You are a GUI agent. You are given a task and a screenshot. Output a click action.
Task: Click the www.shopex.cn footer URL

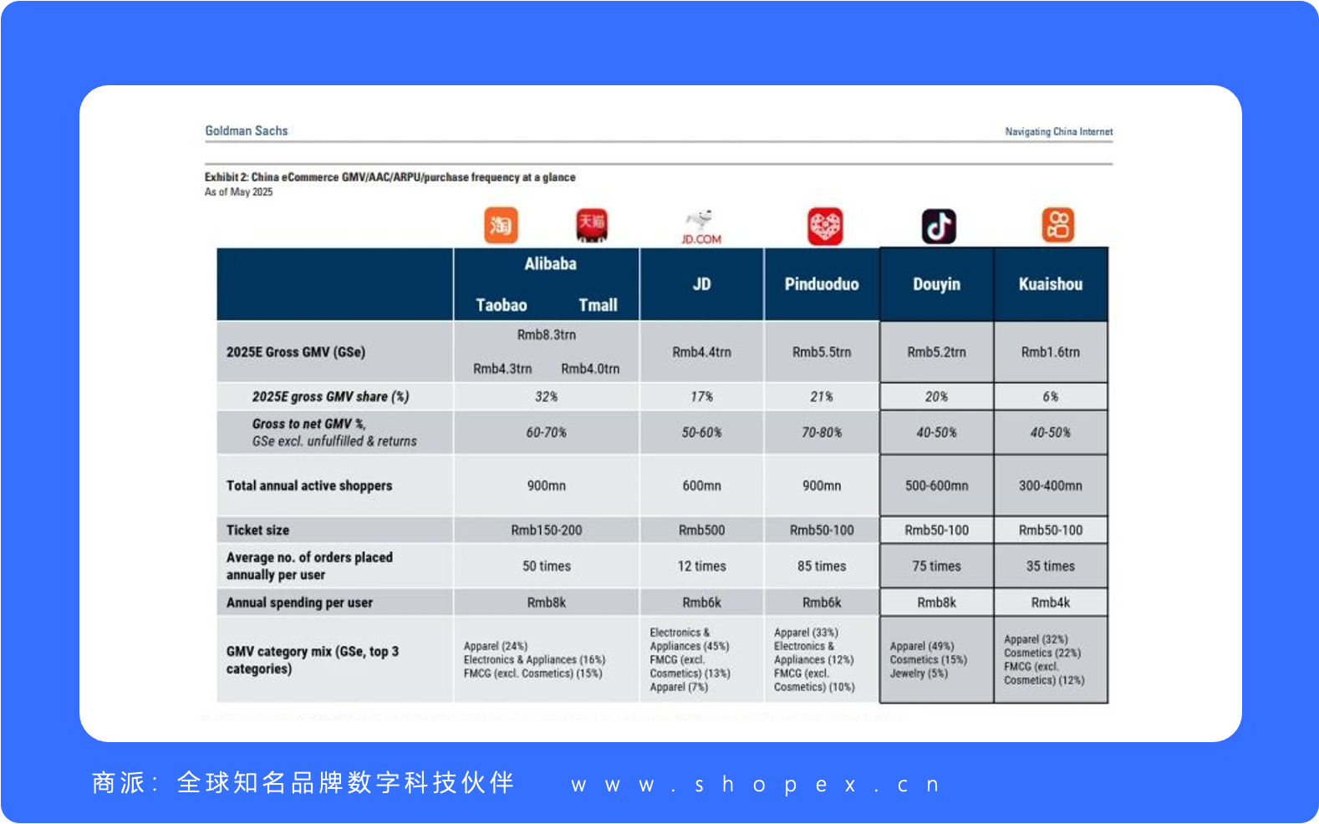756,785
